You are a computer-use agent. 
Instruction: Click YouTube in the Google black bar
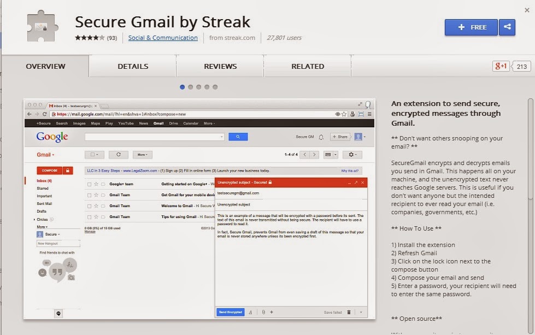pyautogui.click(x=126, y=123)
